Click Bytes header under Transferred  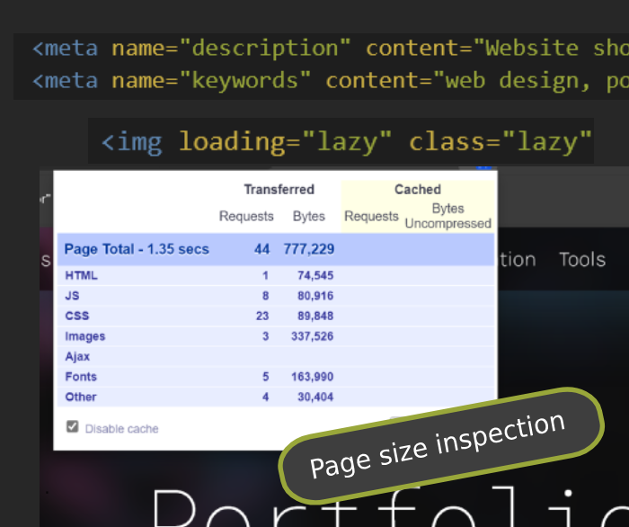(308, 217)
